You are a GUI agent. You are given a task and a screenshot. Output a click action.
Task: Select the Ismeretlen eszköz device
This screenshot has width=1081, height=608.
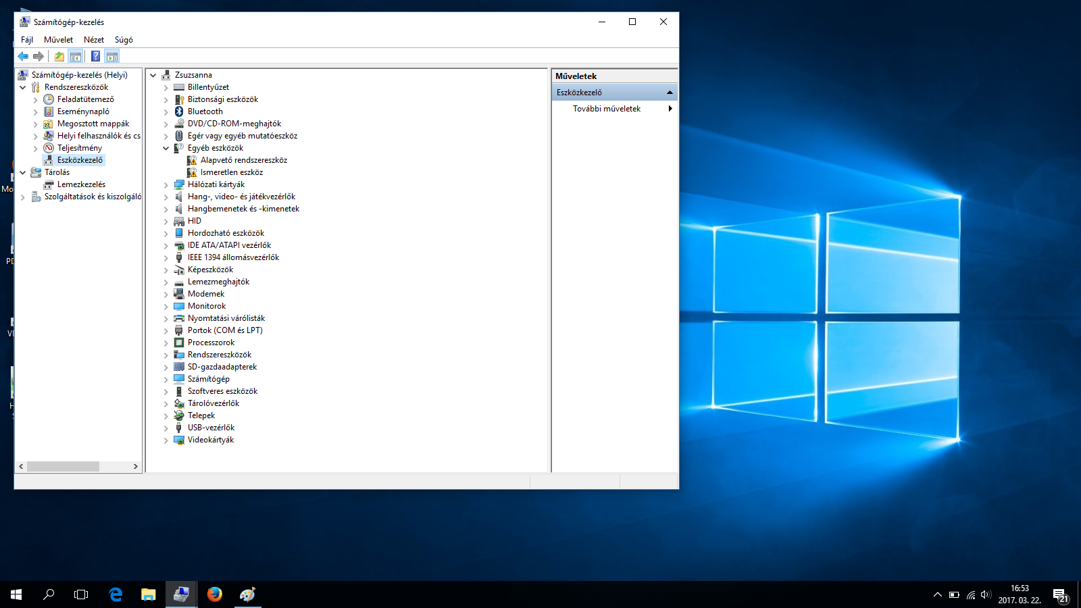pyautogui.click(x=231, y=172)
